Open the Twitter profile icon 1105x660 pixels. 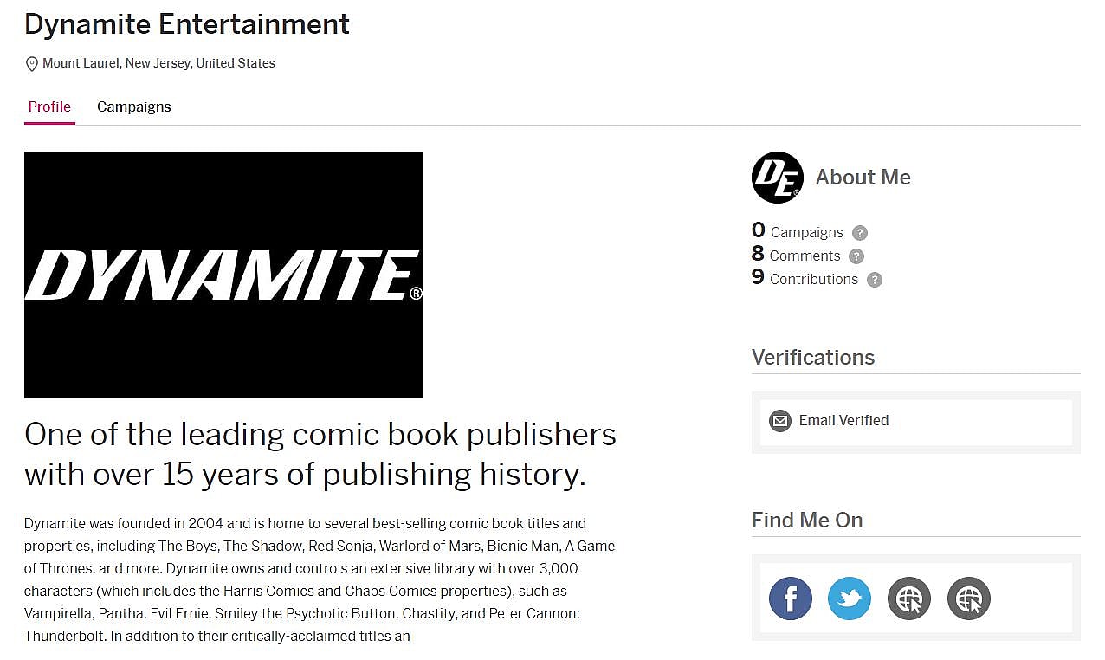point(849,599)
